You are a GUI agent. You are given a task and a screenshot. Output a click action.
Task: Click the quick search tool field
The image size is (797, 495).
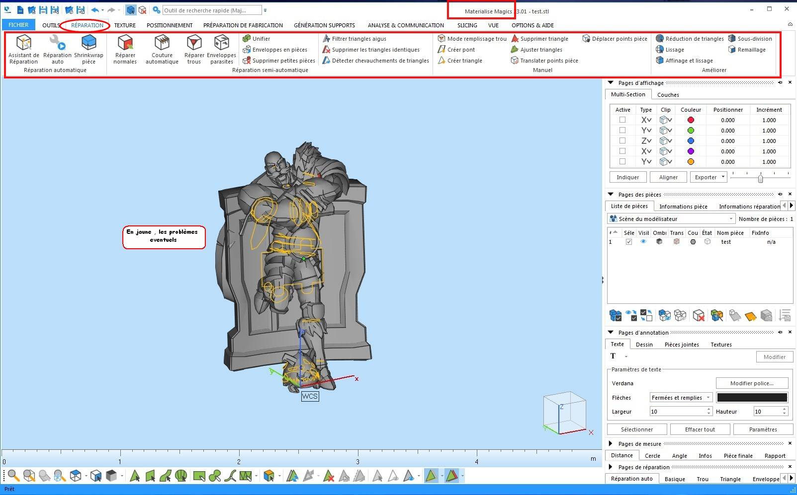point(212,10)
